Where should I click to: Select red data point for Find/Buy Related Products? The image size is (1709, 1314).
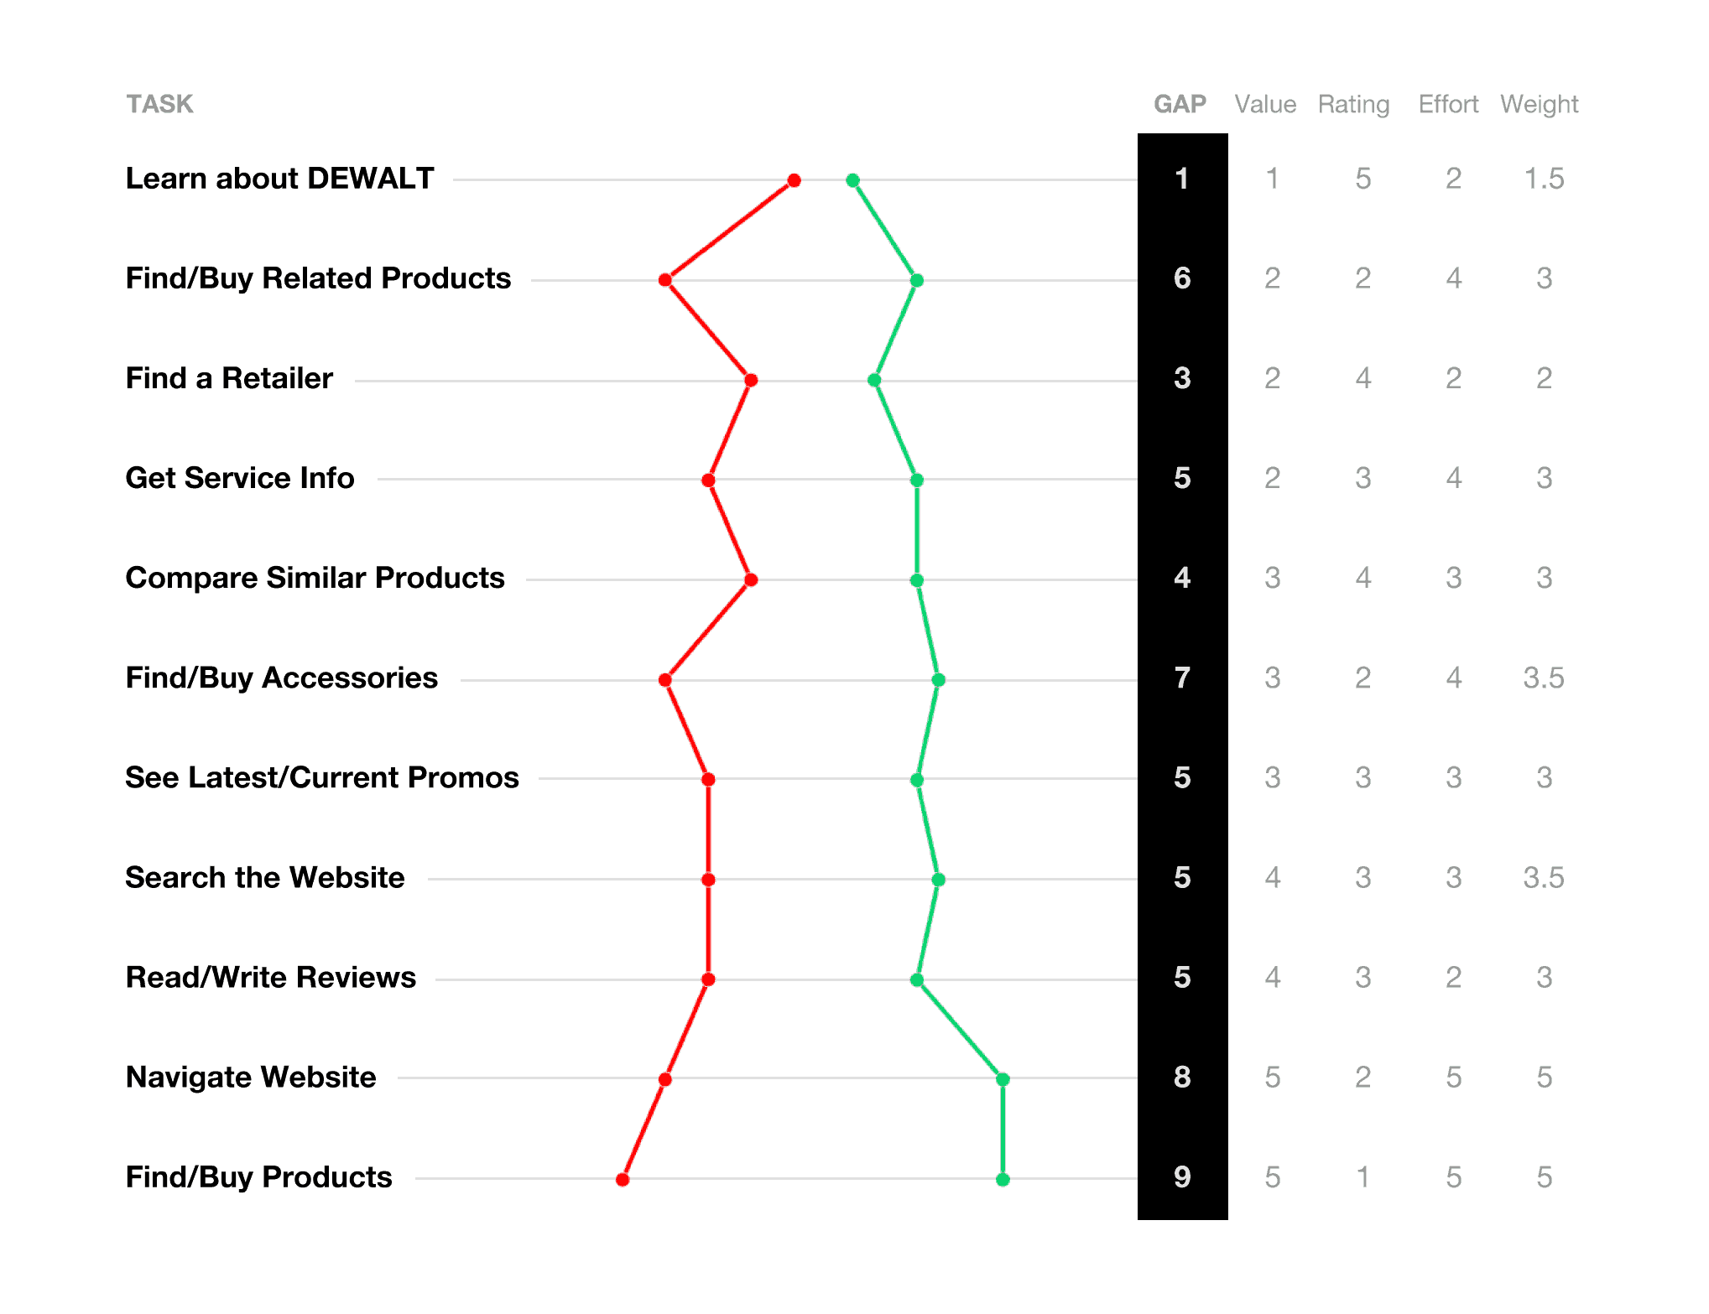665,280
